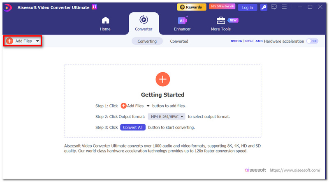Viewport: 329px width, 182px height.
Task: Click the Add Files button in toolbar
Action: (19, 41)
